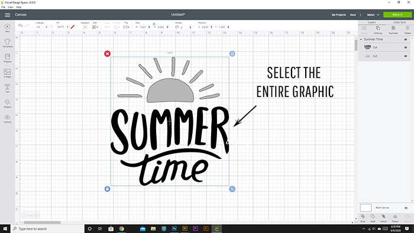
Task: Click the Rotate icon in toolbar
Action: point(177,27)
